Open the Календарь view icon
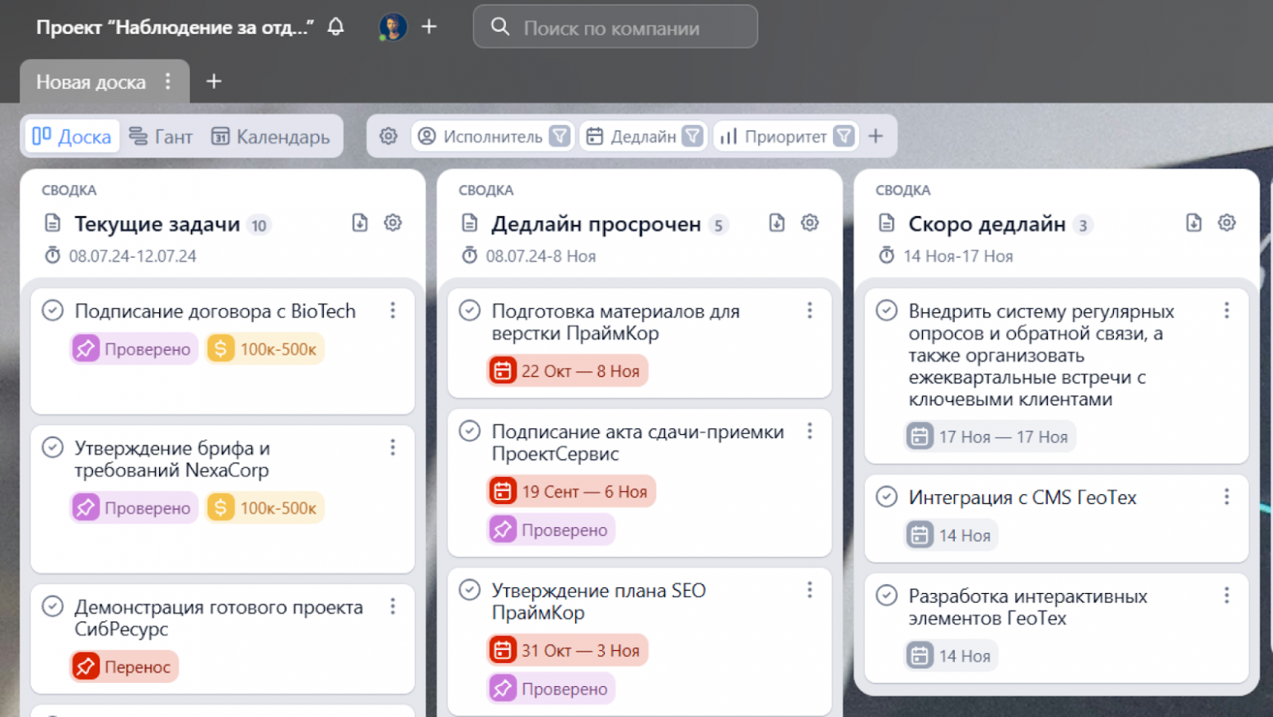 [220, 136]
